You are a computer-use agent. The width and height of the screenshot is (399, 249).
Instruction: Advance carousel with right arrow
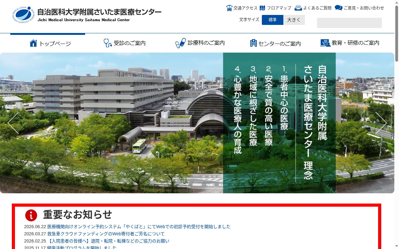381,123
